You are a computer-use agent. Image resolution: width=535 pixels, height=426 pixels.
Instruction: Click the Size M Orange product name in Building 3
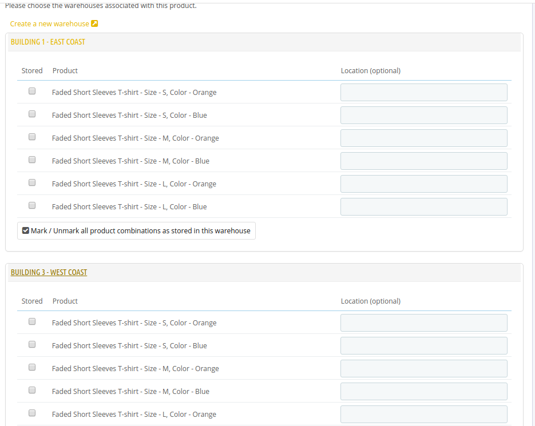pos(136,369)
